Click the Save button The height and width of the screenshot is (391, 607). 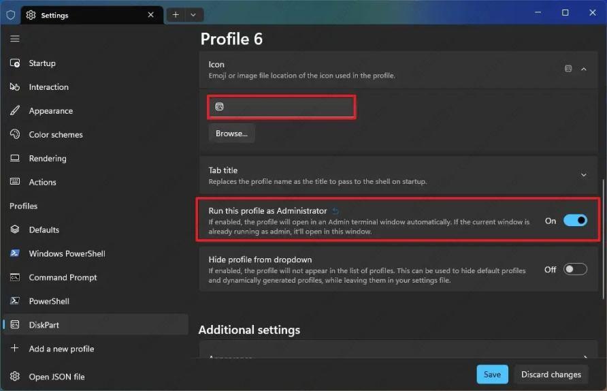pos(492,374)
